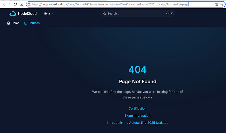Go forward using the browser forward arrow
Viewport: 226px width, 133px height.
coord(9,4)
